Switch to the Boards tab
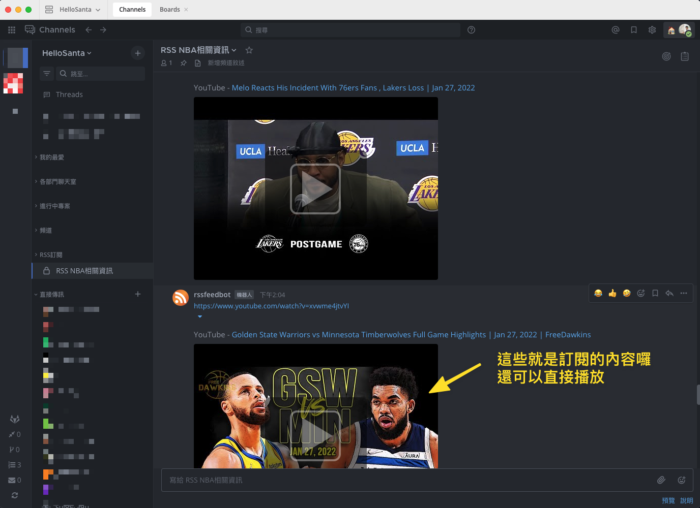This screenshot has height=508, width=700. point(170,10)
